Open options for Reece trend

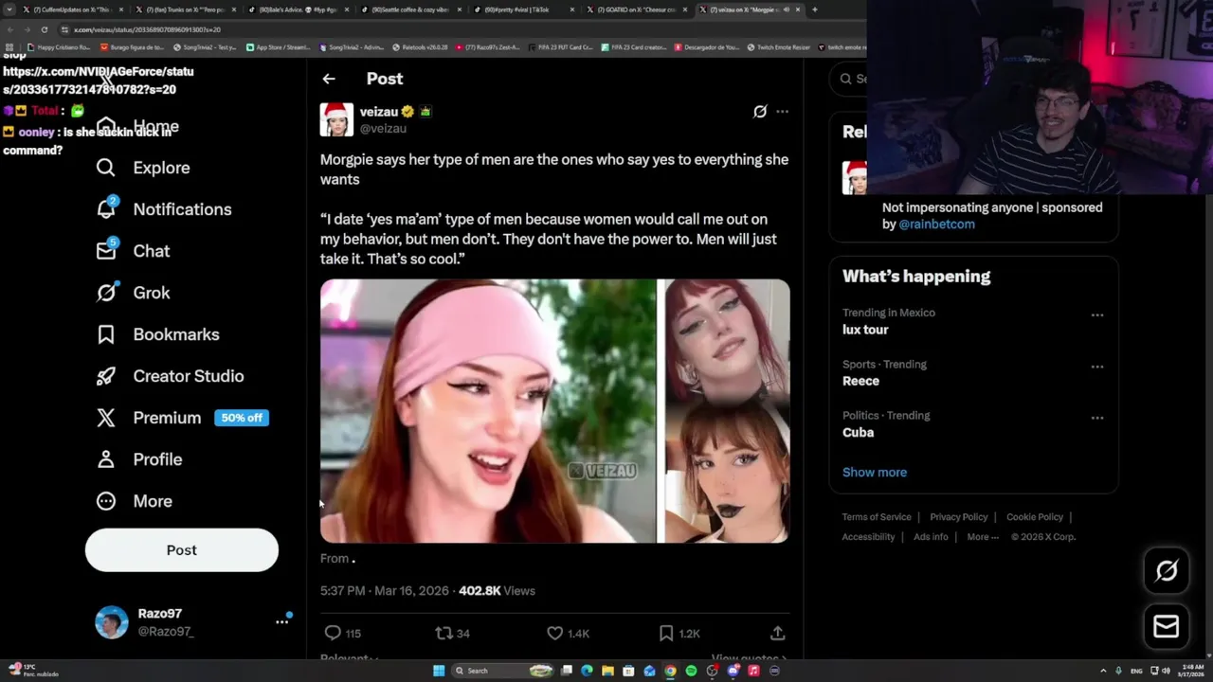coord(1096,367)
